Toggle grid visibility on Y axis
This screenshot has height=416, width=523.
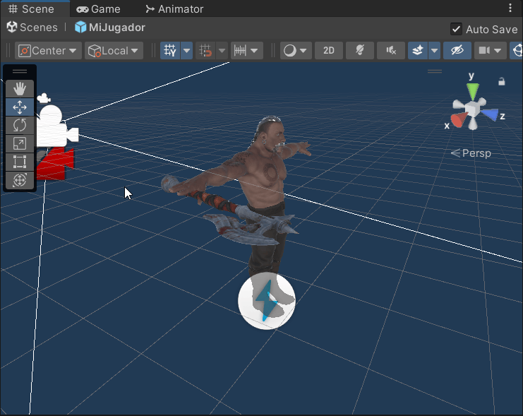pyautogui.click(x=170, y=51)
